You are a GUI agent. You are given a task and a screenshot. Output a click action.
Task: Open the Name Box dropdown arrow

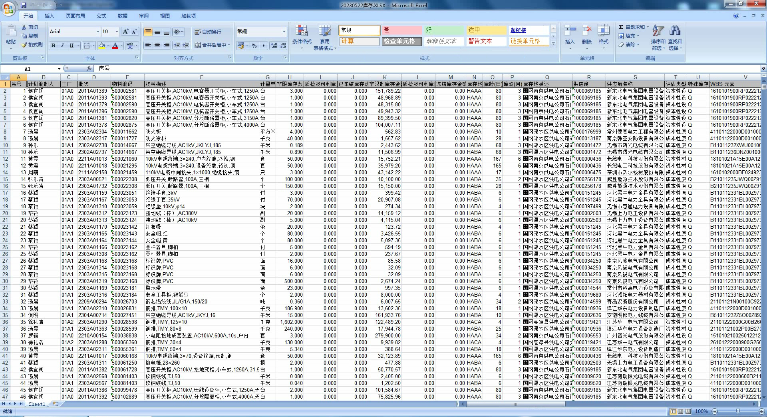(59, 69)
